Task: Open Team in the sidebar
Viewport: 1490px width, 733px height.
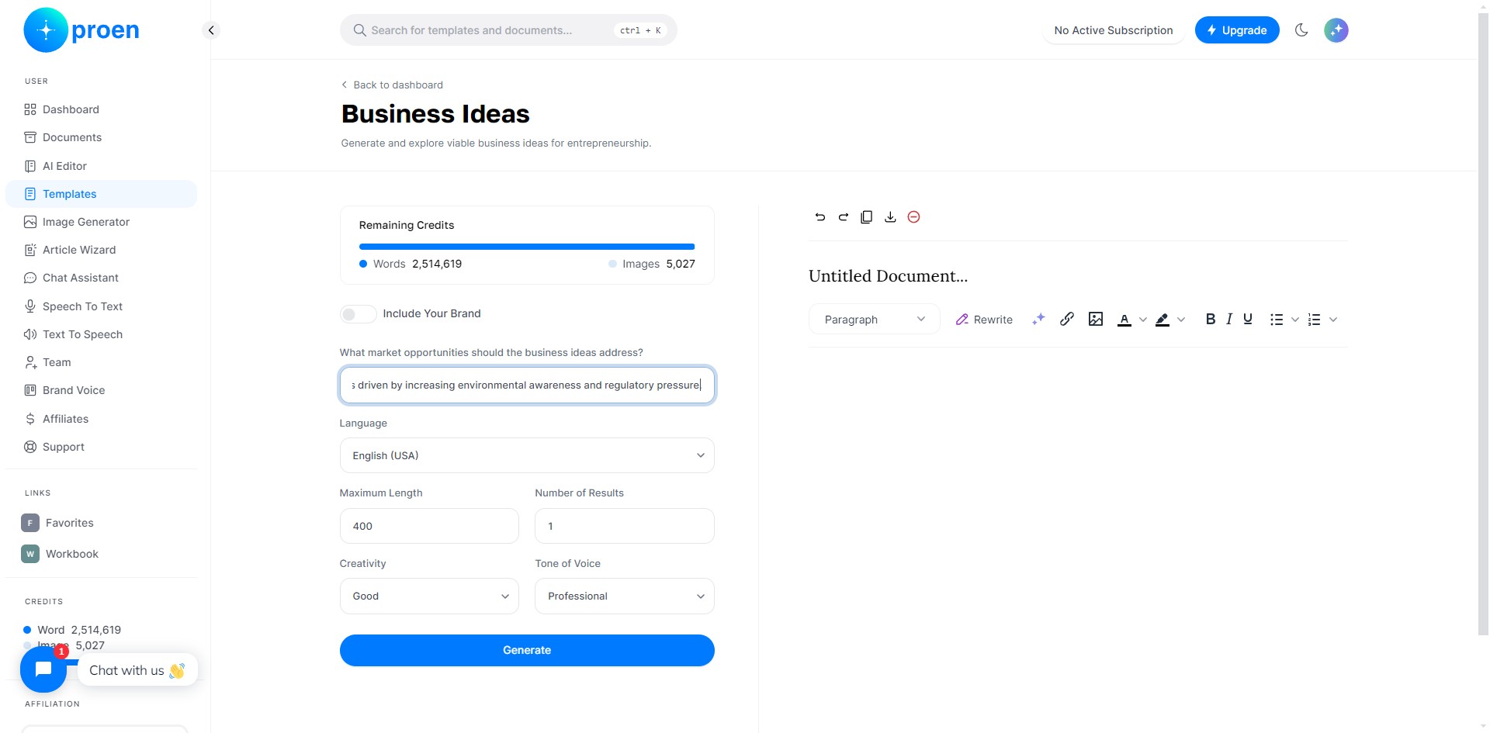Action: 101,362
